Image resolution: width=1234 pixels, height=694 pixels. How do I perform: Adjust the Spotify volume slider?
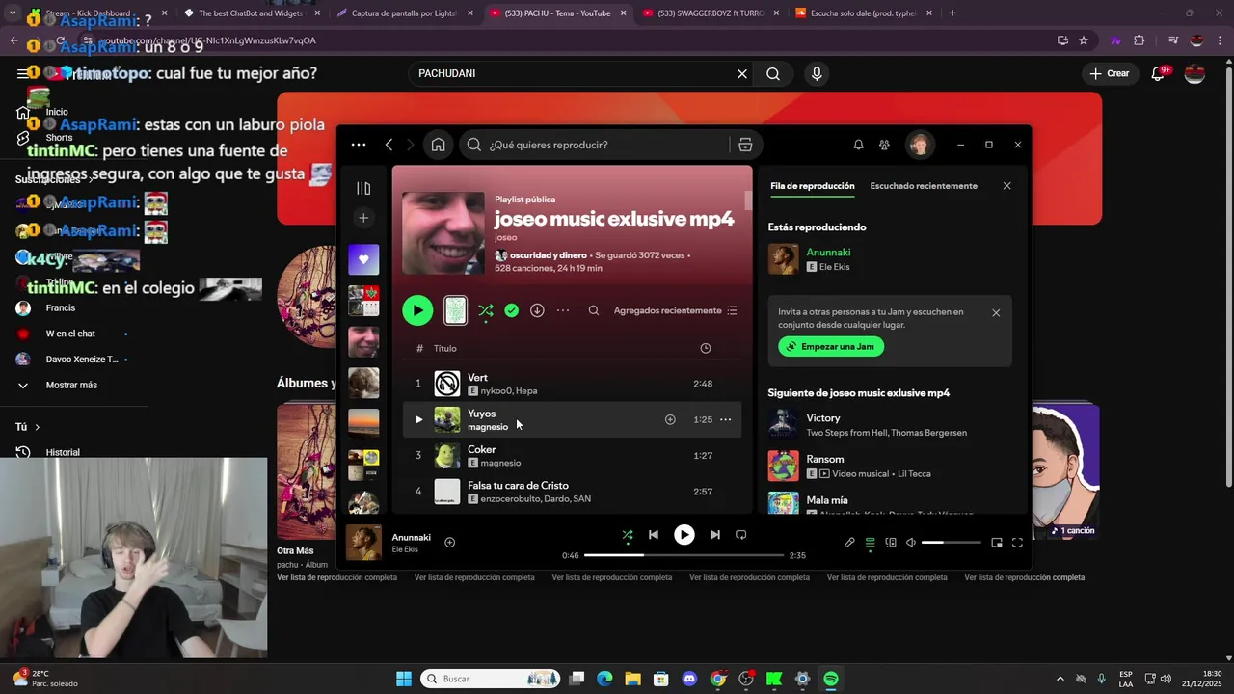[951, 543]
